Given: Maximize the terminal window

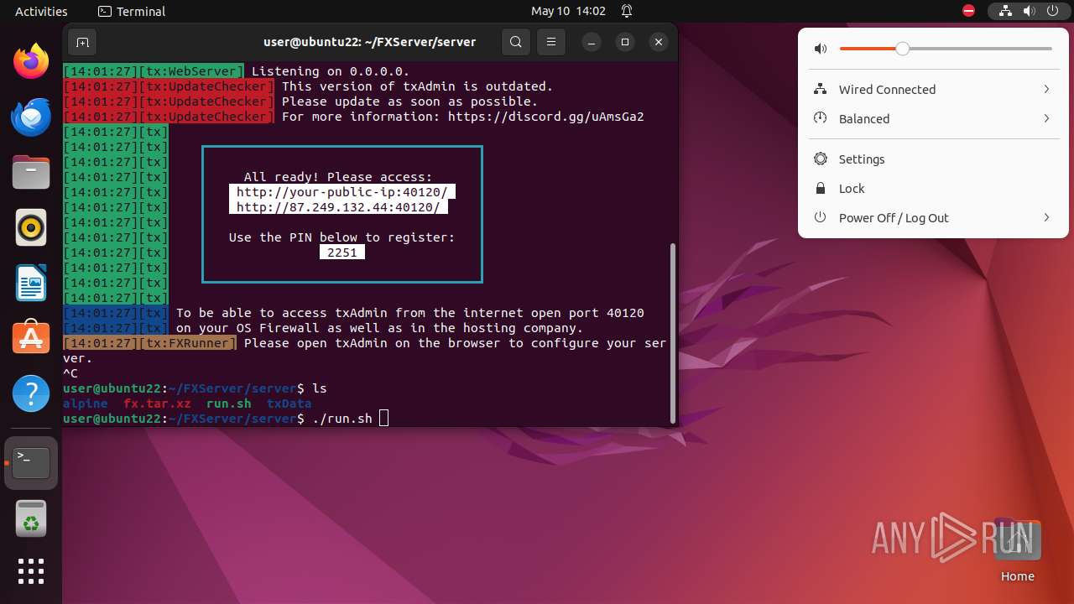Looking at the screenshot, I should coord(625,42).
